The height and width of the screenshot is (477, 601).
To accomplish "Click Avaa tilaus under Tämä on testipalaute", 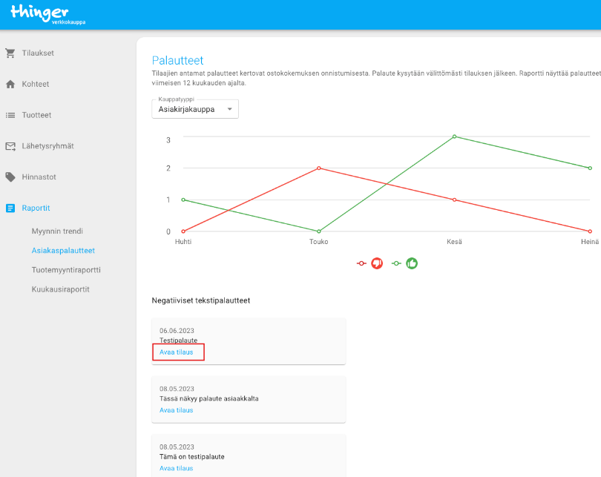I will (x=177, y=468).
